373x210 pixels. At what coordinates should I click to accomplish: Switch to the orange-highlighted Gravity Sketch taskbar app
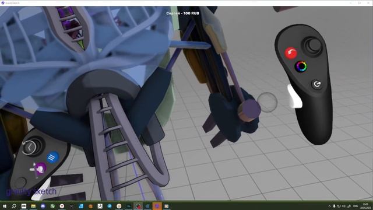[157, 206]
